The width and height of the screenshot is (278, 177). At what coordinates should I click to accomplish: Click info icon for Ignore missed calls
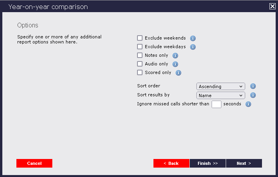pos(248,104)
